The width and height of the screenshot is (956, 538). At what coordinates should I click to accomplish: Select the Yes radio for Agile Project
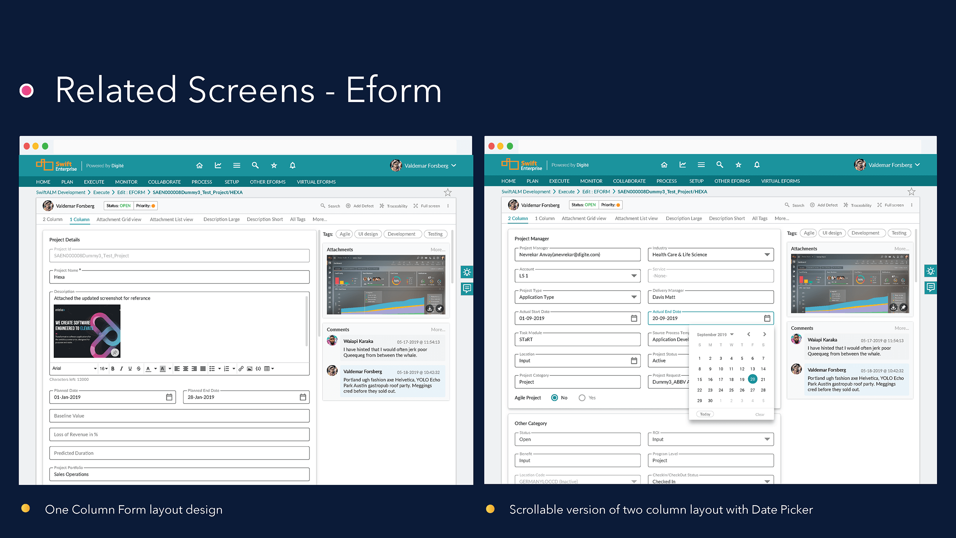[582, 398]
